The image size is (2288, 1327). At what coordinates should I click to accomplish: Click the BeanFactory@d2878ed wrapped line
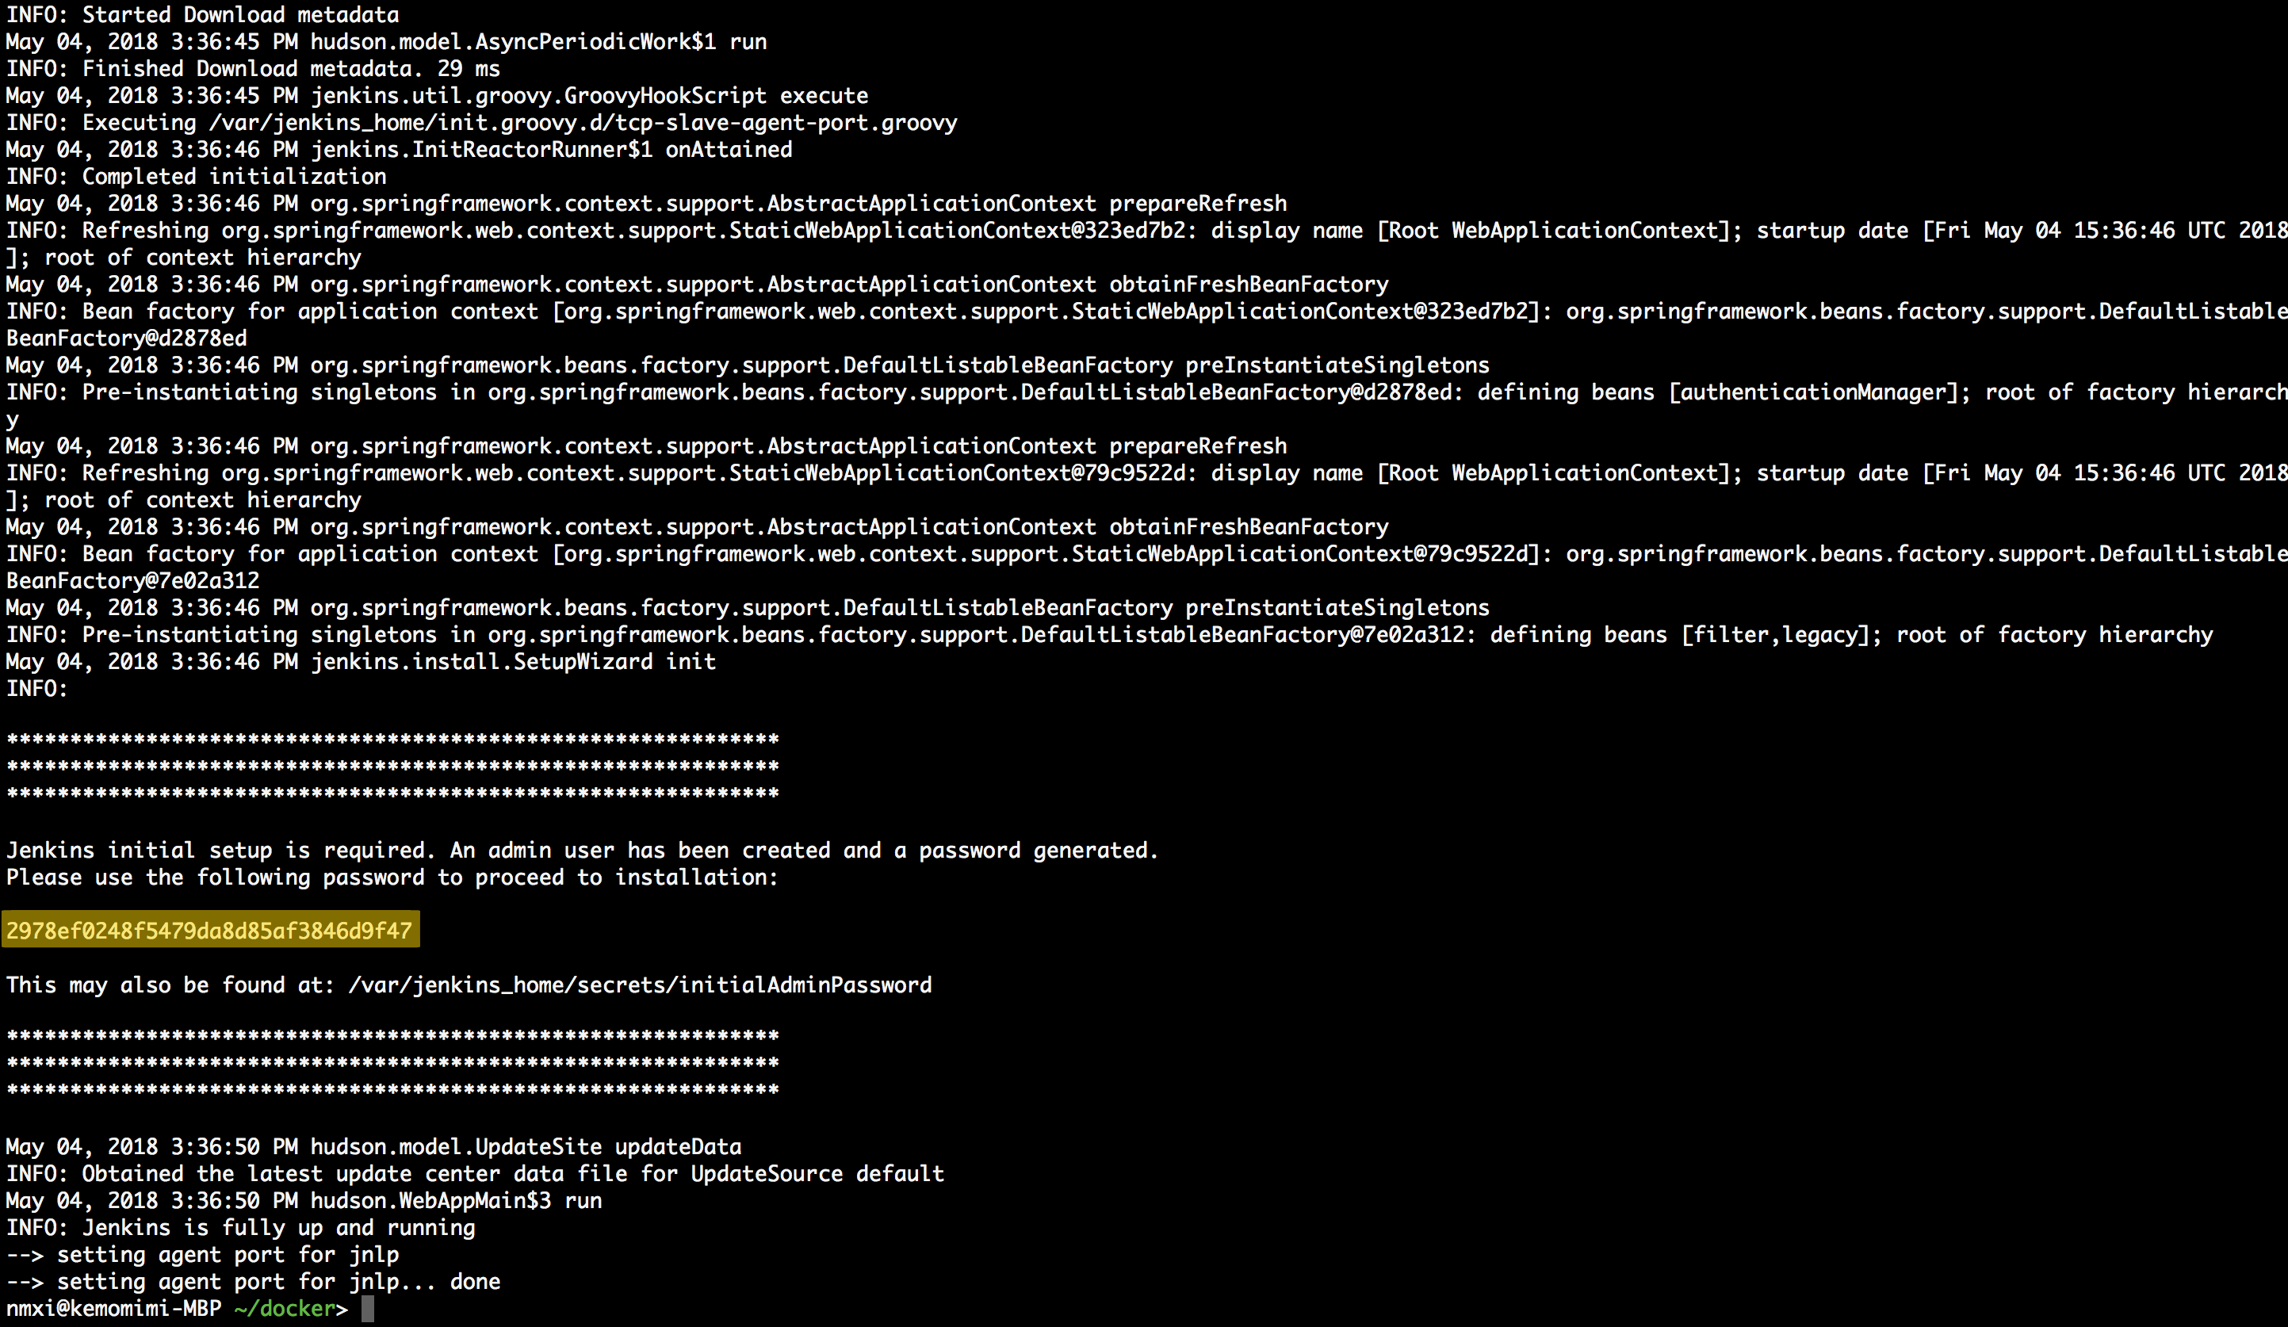point(126,338)
